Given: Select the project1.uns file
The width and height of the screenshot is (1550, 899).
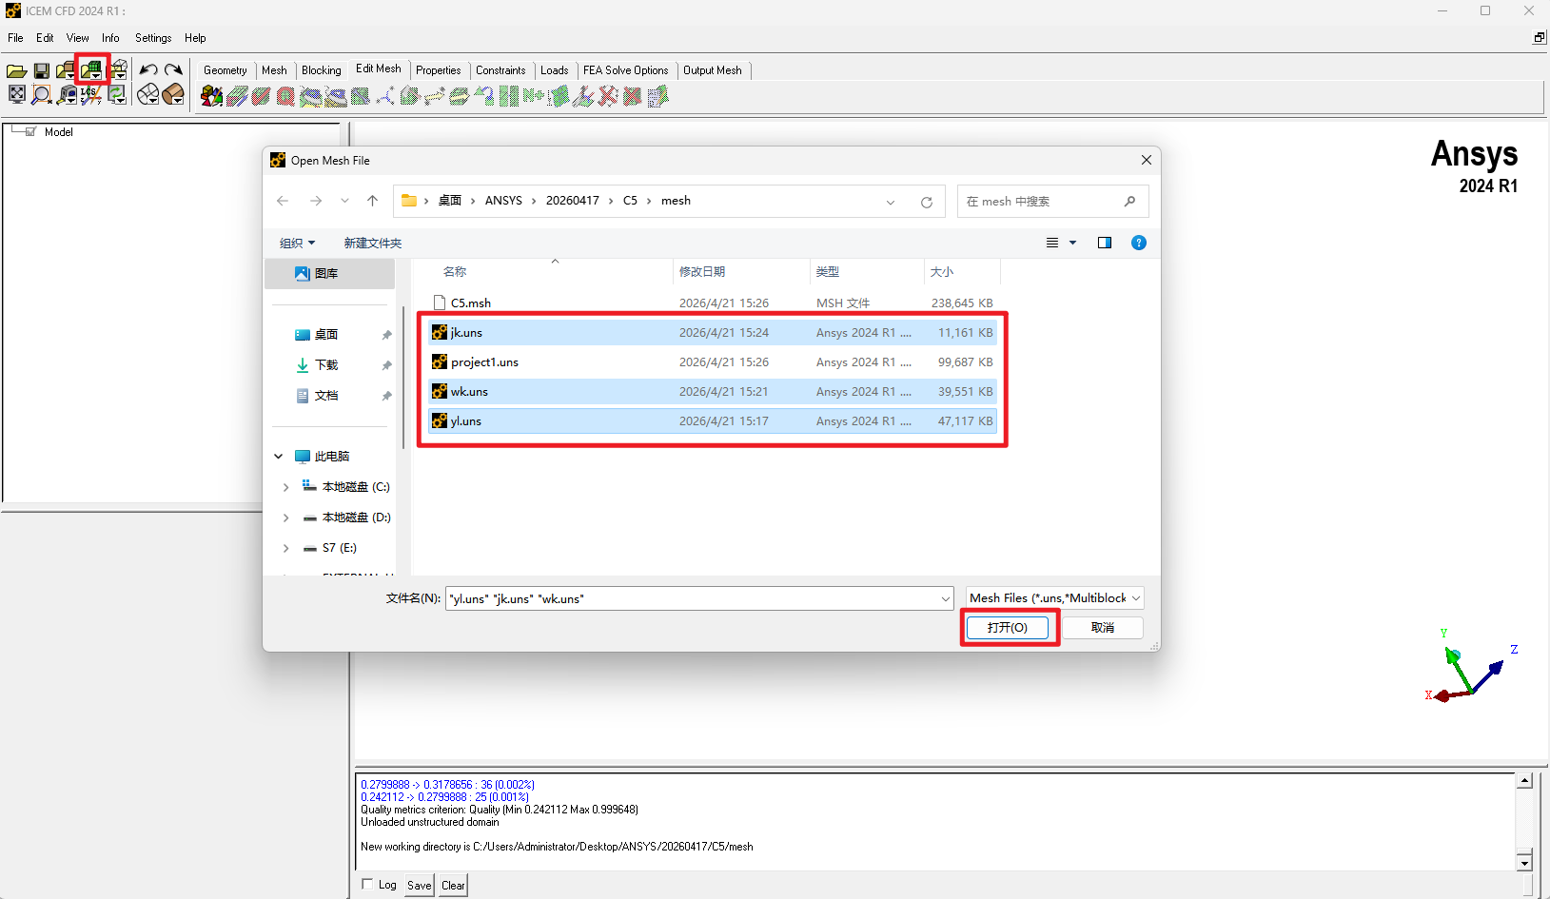Looking at the screenshot, I should click(x=713, y=362).
